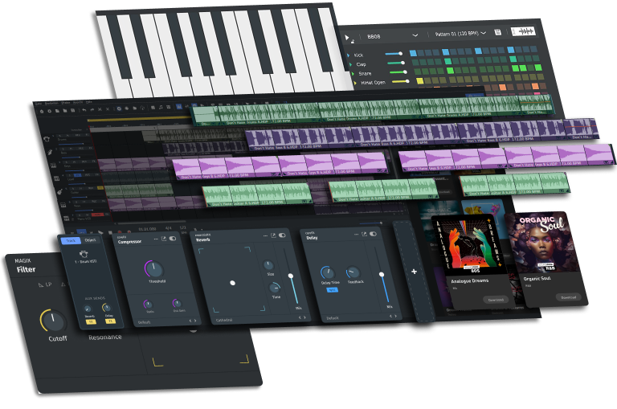Screen dimensions: 617x409
Task: Select next Delay preset arrow
Action: (395, 316)
